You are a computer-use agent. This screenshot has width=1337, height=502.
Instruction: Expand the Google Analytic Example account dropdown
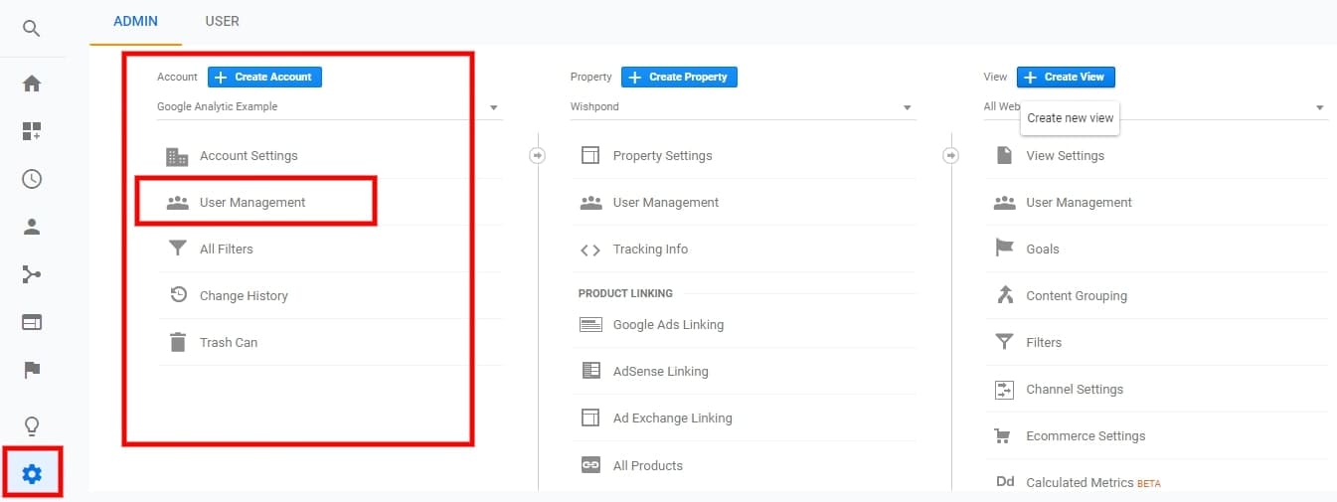click(493, 107)
